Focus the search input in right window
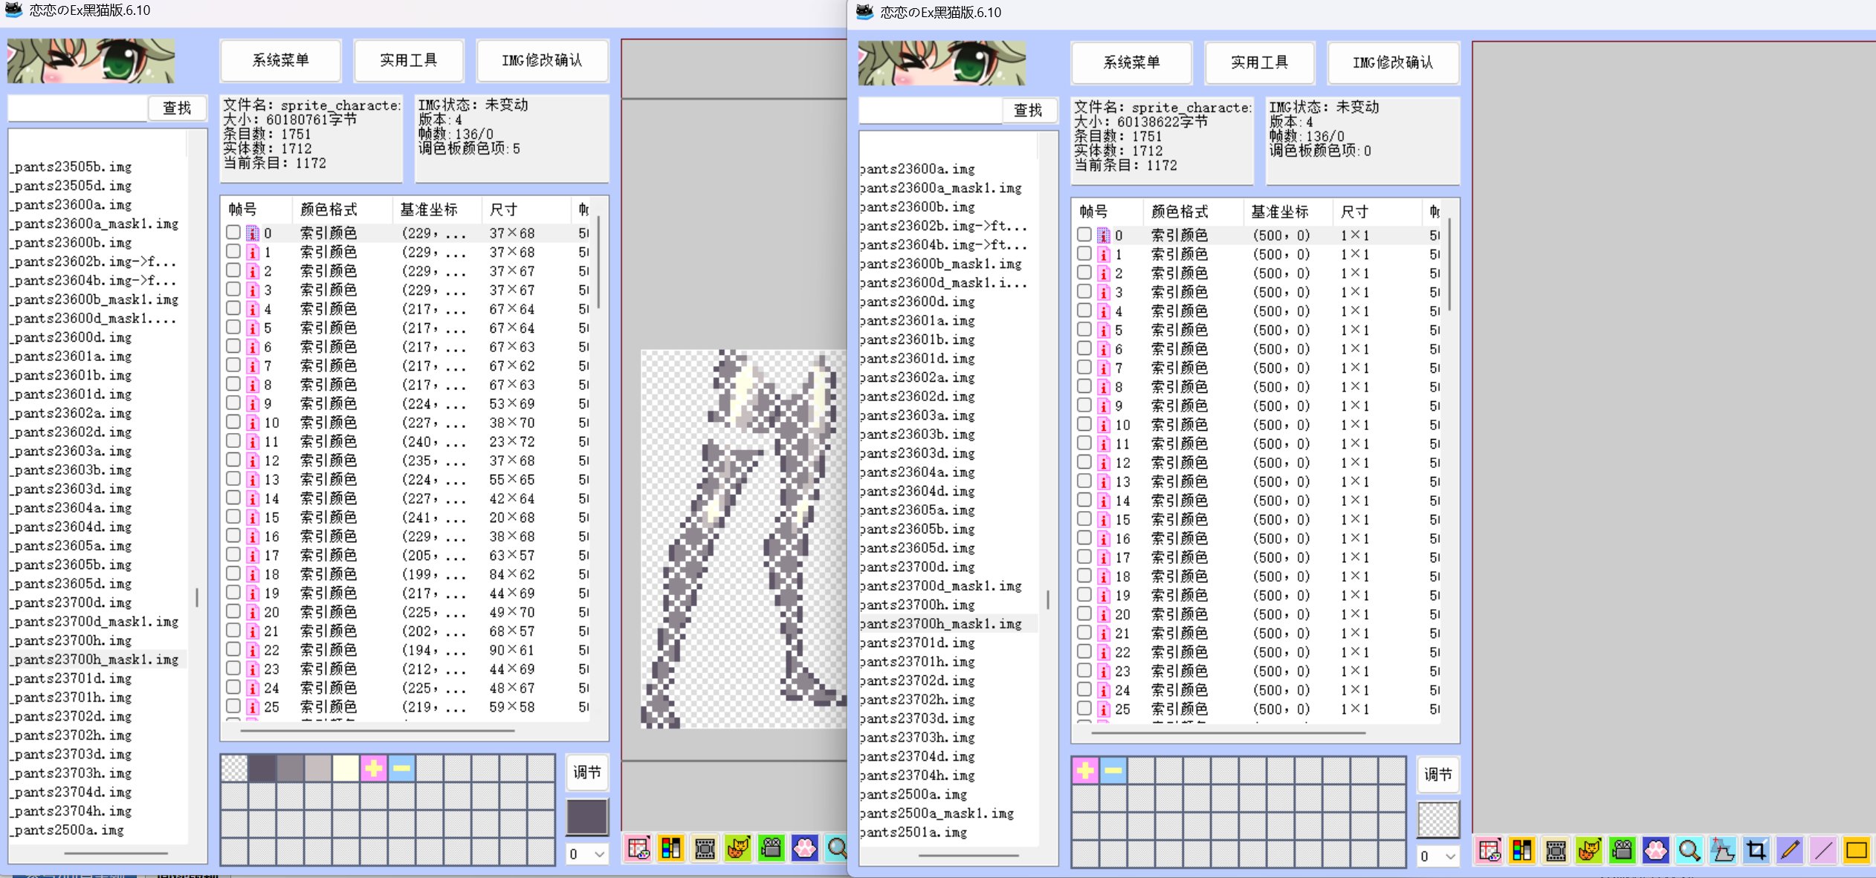Image resolution: width=1876 pixels, height=878 pixels. (x=929, y=111)
